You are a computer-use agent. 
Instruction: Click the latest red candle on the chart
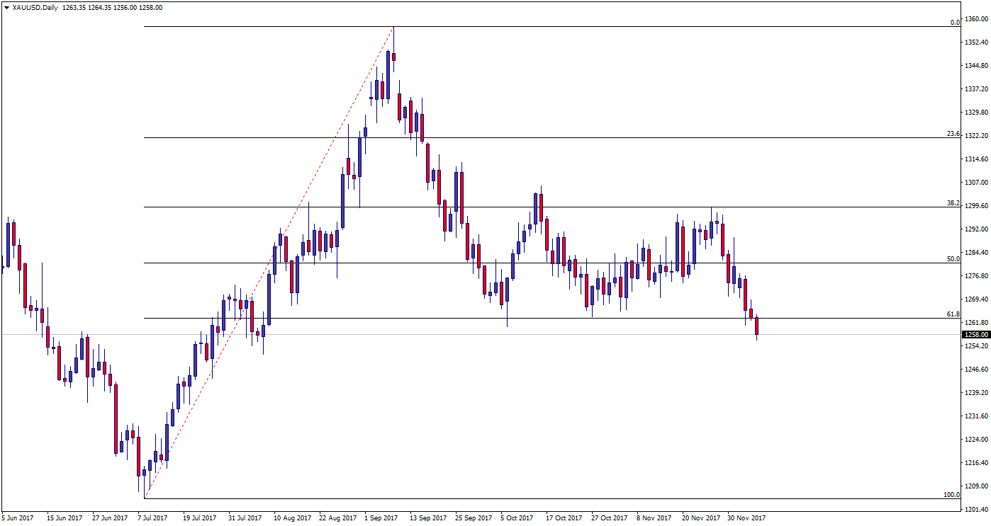tap(756, 326)
